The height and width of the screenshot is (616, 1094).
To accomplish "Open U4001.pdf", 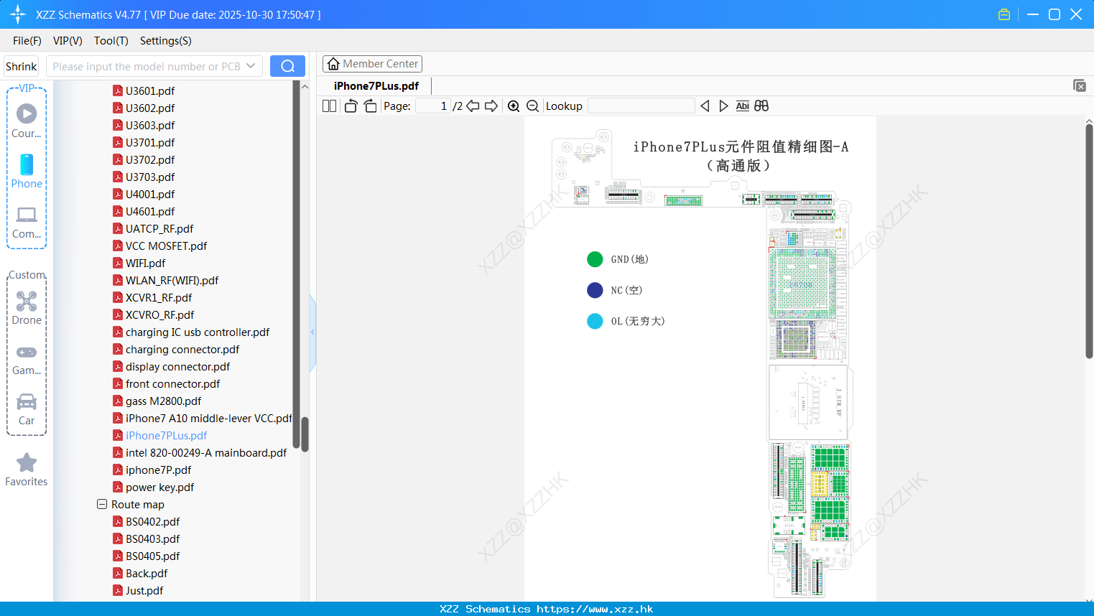I will click(x=144, y=194).
